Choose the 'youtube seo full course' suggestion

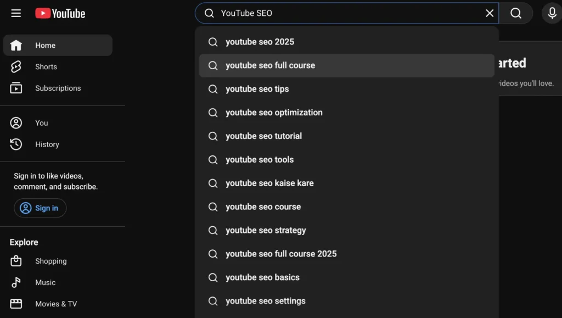click(x=270, y=65)
